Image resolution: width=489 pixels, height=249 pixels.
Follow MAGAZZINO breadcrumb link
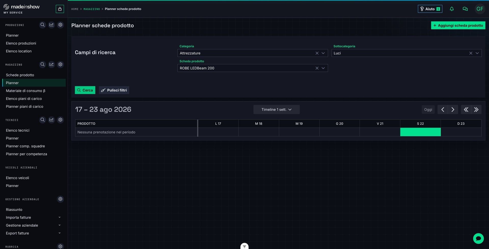click(92, 9)
